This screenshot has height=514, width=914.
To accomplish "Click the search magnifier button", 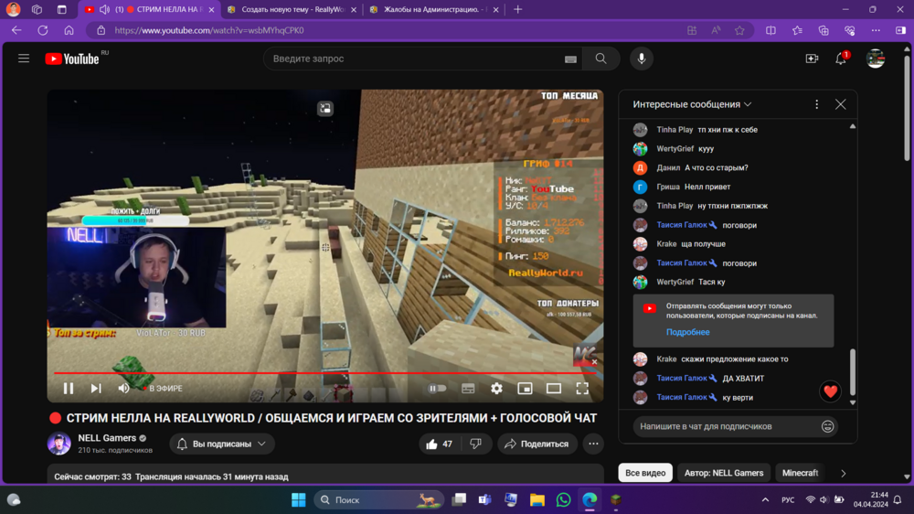I will (600, 59).
